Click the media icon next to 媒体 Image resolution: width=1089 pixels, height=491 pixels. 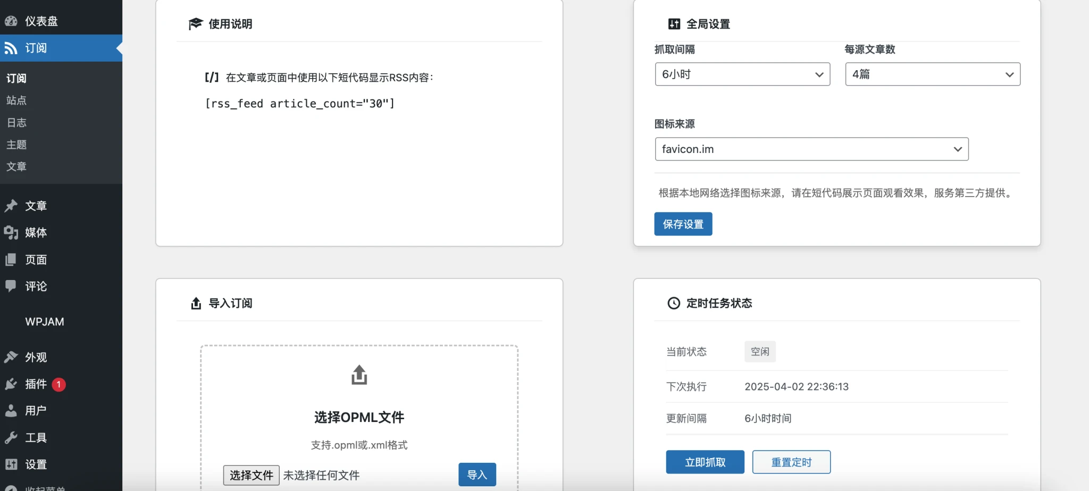(11, 233)
